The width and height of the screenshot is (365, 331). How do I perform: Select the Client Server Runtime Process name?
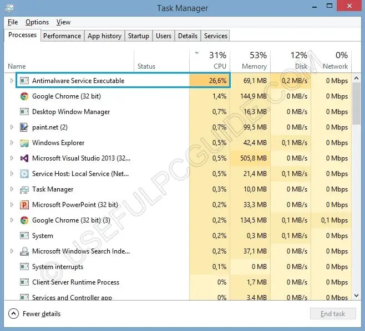[75, 282]
